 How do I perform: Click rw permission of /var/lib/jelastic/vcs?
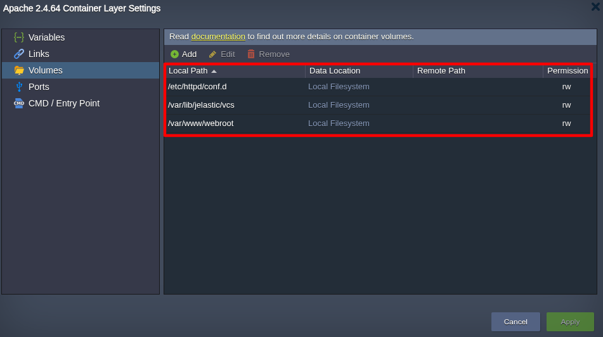tap(566, 105)
